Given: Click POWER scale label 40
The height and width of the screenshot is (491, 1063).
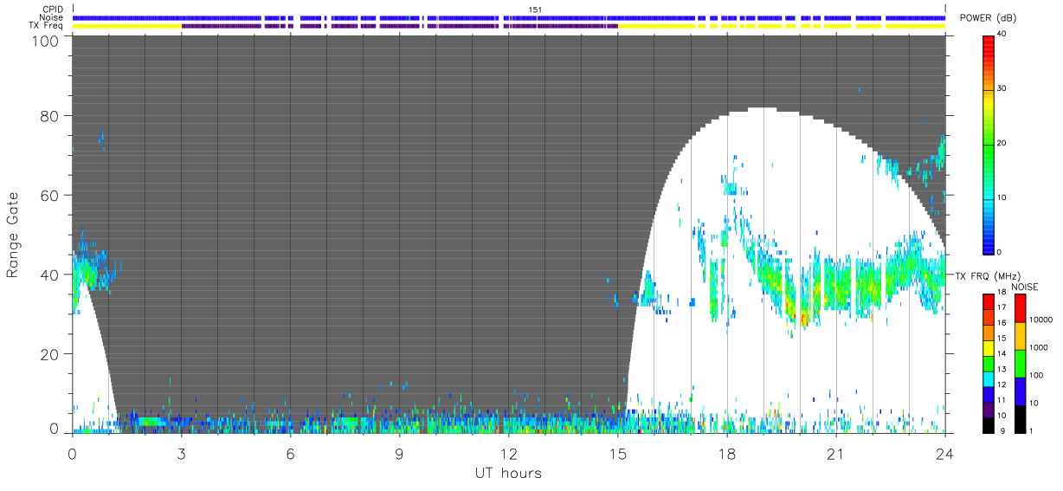Looking at the screenshot, I should click(x=1002, y=35).
